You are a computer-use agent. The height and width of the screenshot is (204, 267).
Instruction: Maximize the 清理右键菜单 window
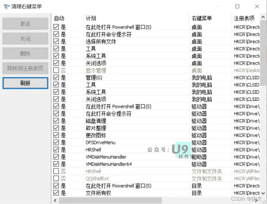[237, 7]
